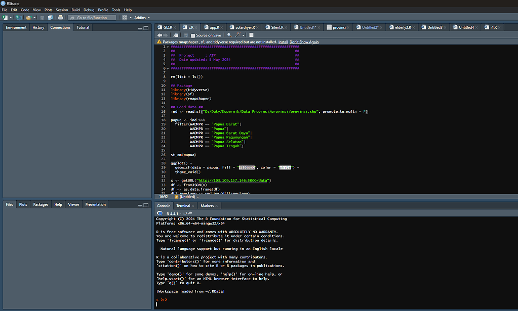Open the Session menu

coord(62,9)
